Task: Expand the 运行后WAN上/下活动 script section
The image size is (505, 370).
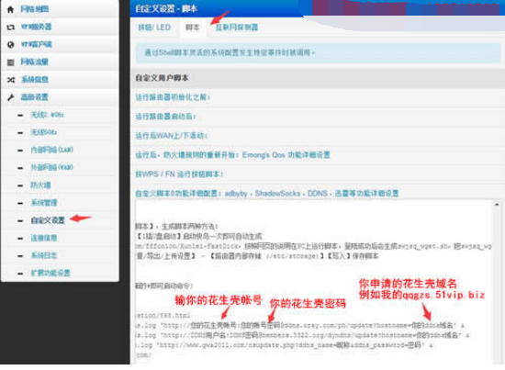Action: click(x=172, y=136)
